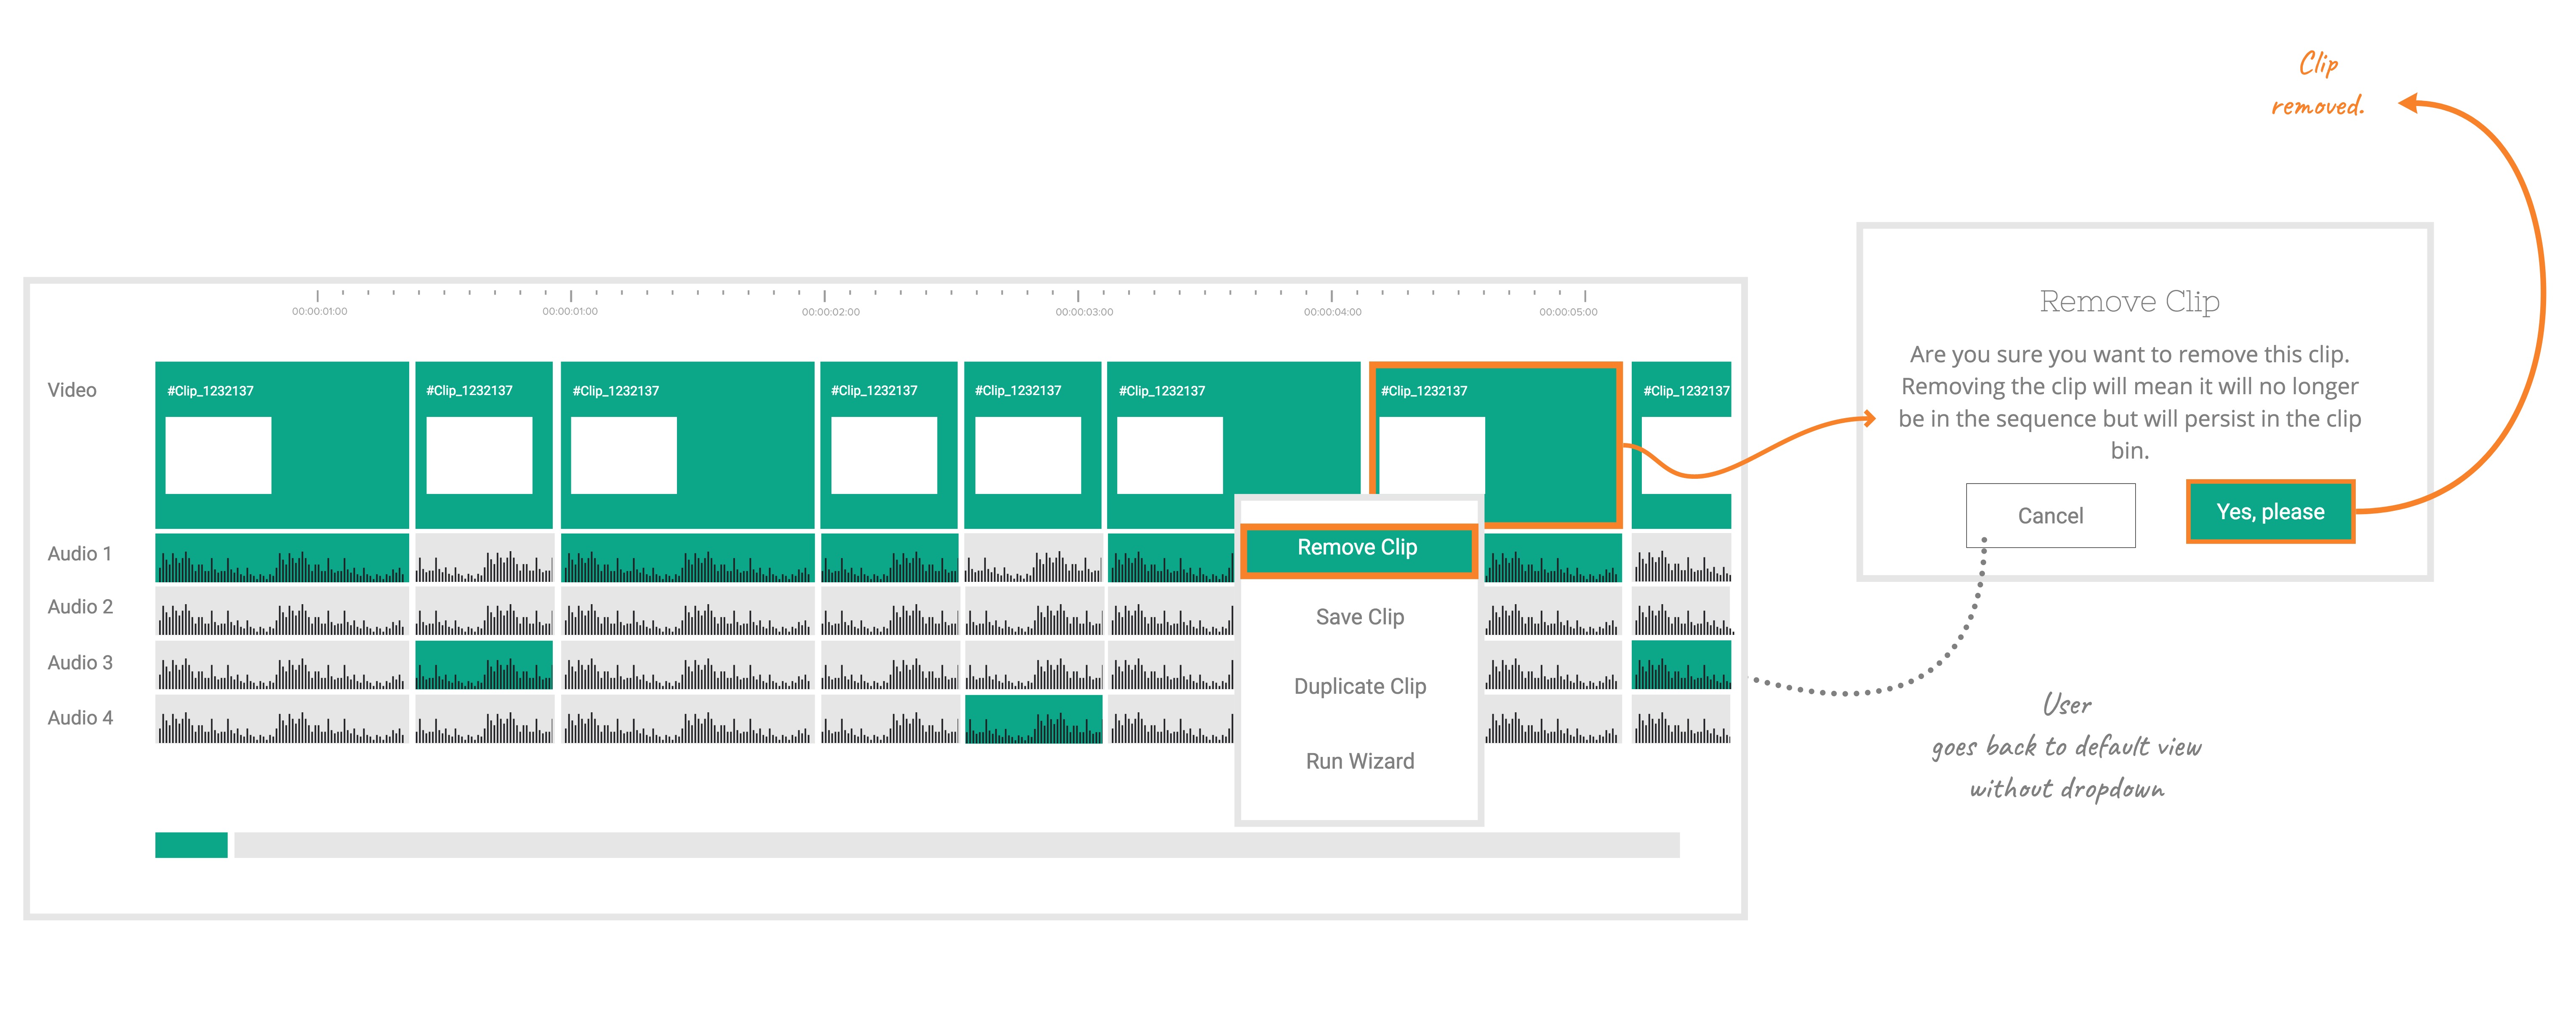Select gray Audio 1 waveform under second clip

pyautogui.click(x=484, y=558)
